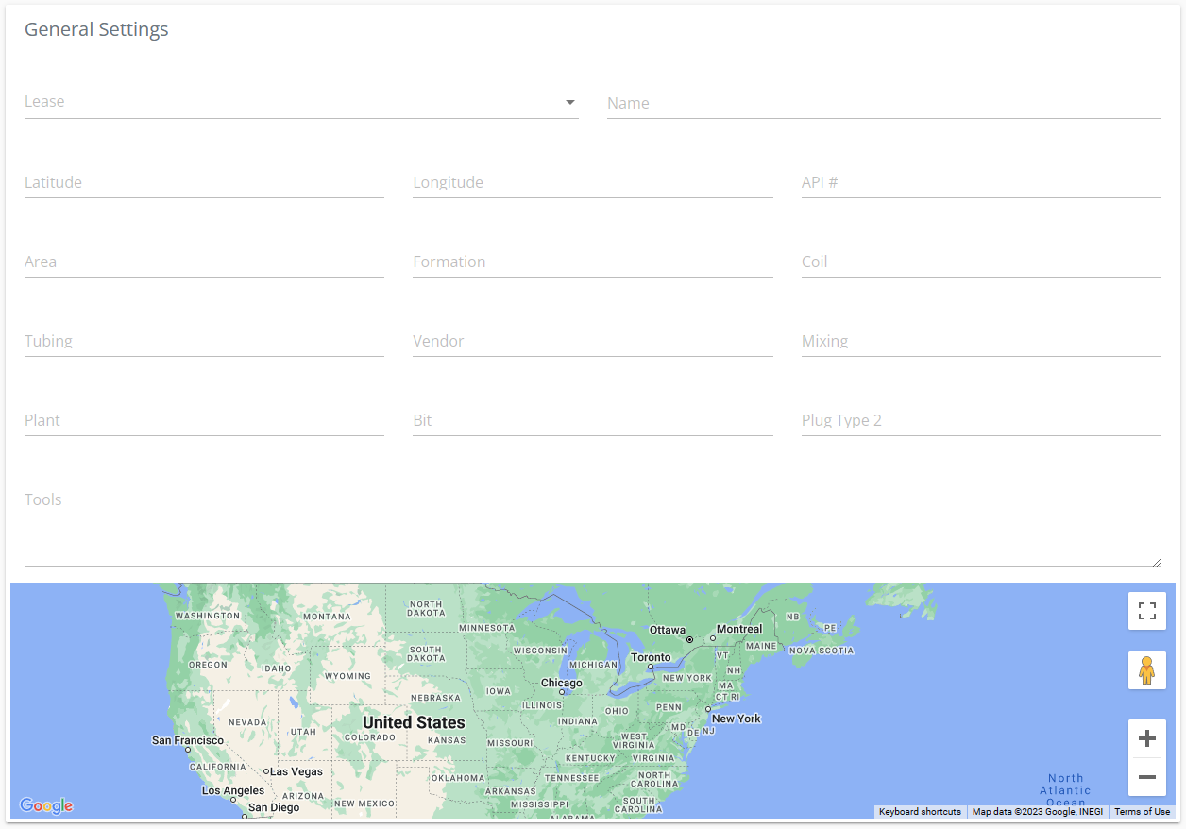
Task: Open the Lease dropdown arrow
Action: [570, 102]
